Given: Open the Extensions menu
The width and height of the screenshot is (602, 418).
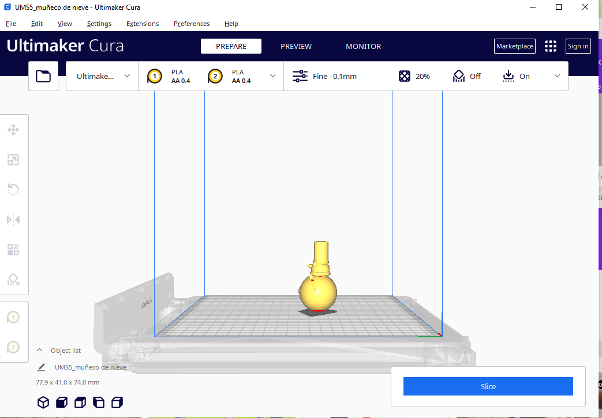Looking at the screenshot, I should 143,24.
